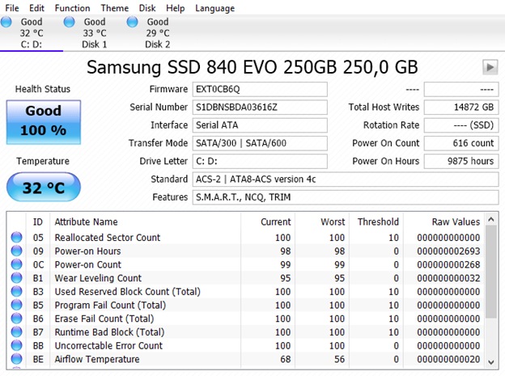The width and height of the screenshot is (505, 376).
Task: Select the Uncorrectable Error Count attribute name
Action: click(x=108, y=345)
